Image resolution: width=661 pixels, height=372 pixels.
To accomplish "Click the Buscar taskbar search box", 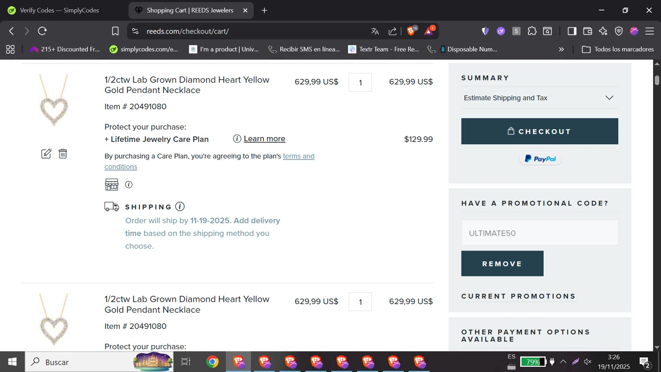I will 99,362.
